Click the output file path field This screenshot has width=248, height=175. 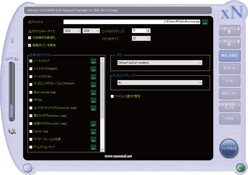coord(132,22)
